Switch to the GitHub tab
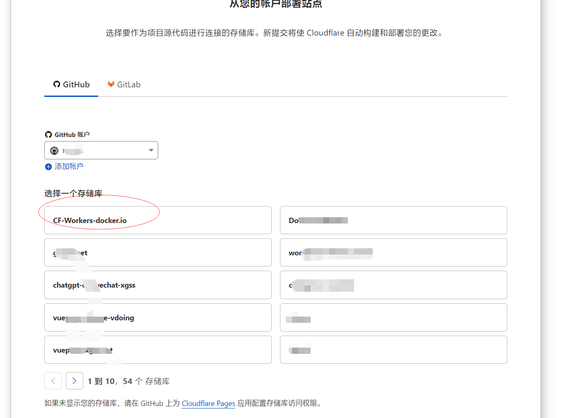The height and width of the screenshot is (418, 562). click(x=72, y=84)
